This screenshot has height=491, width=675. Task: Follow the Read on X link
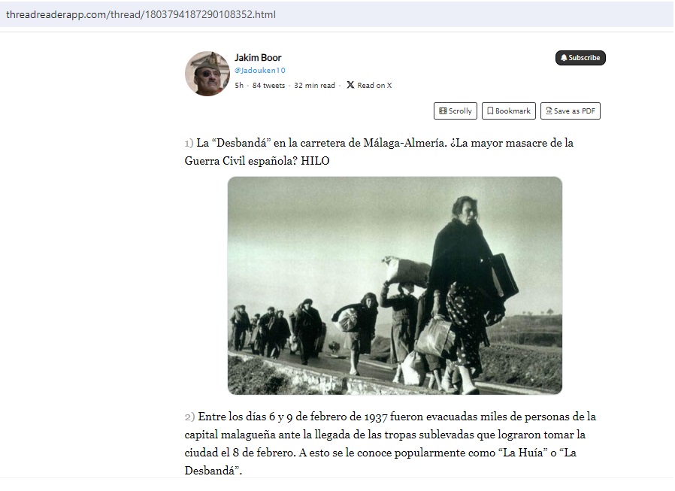369,85
